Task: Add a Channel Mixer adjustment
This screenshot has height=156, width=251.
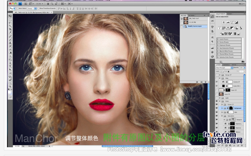Action: tap(240, 28)
